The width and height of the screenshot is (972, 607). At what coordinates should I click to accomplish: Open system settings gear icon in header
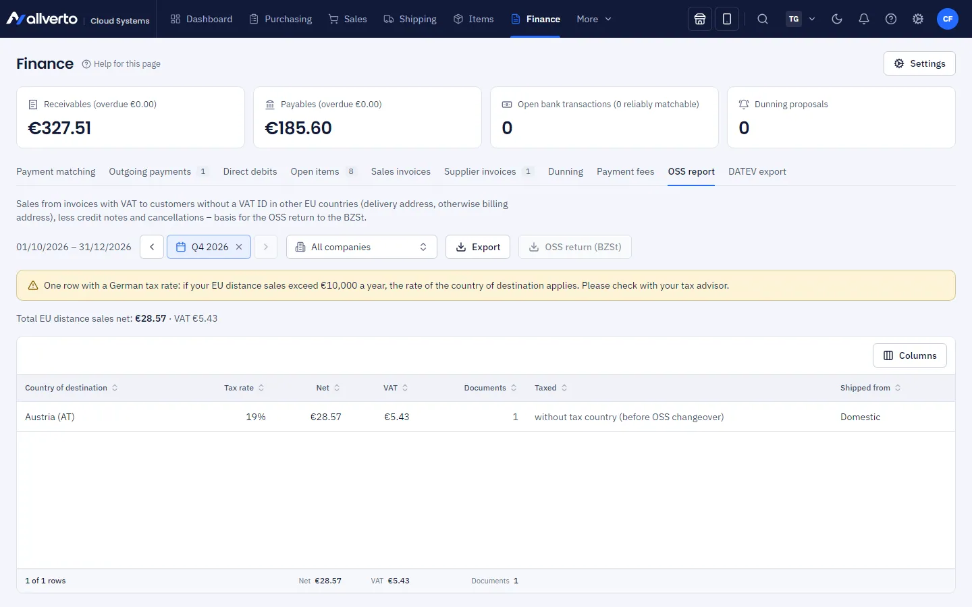tap(918, 19)
